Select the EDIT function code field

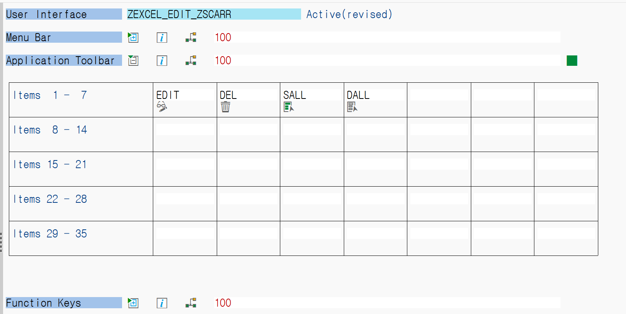185,95
